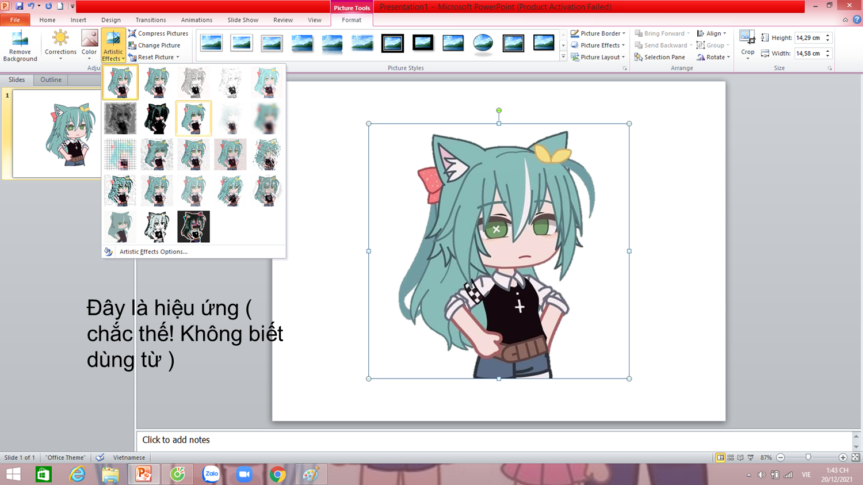
Task: Switch to the Insert tab
Action: click(78, 20)
